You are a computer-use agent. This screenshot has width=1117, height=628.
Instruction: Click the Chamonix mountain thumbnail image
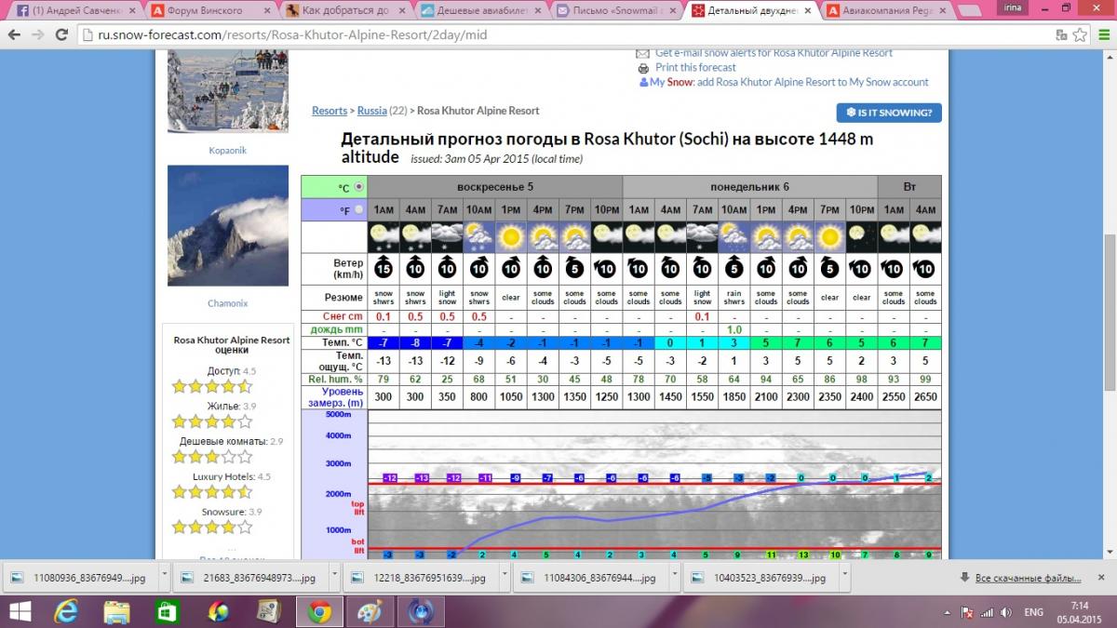point(228,227)
